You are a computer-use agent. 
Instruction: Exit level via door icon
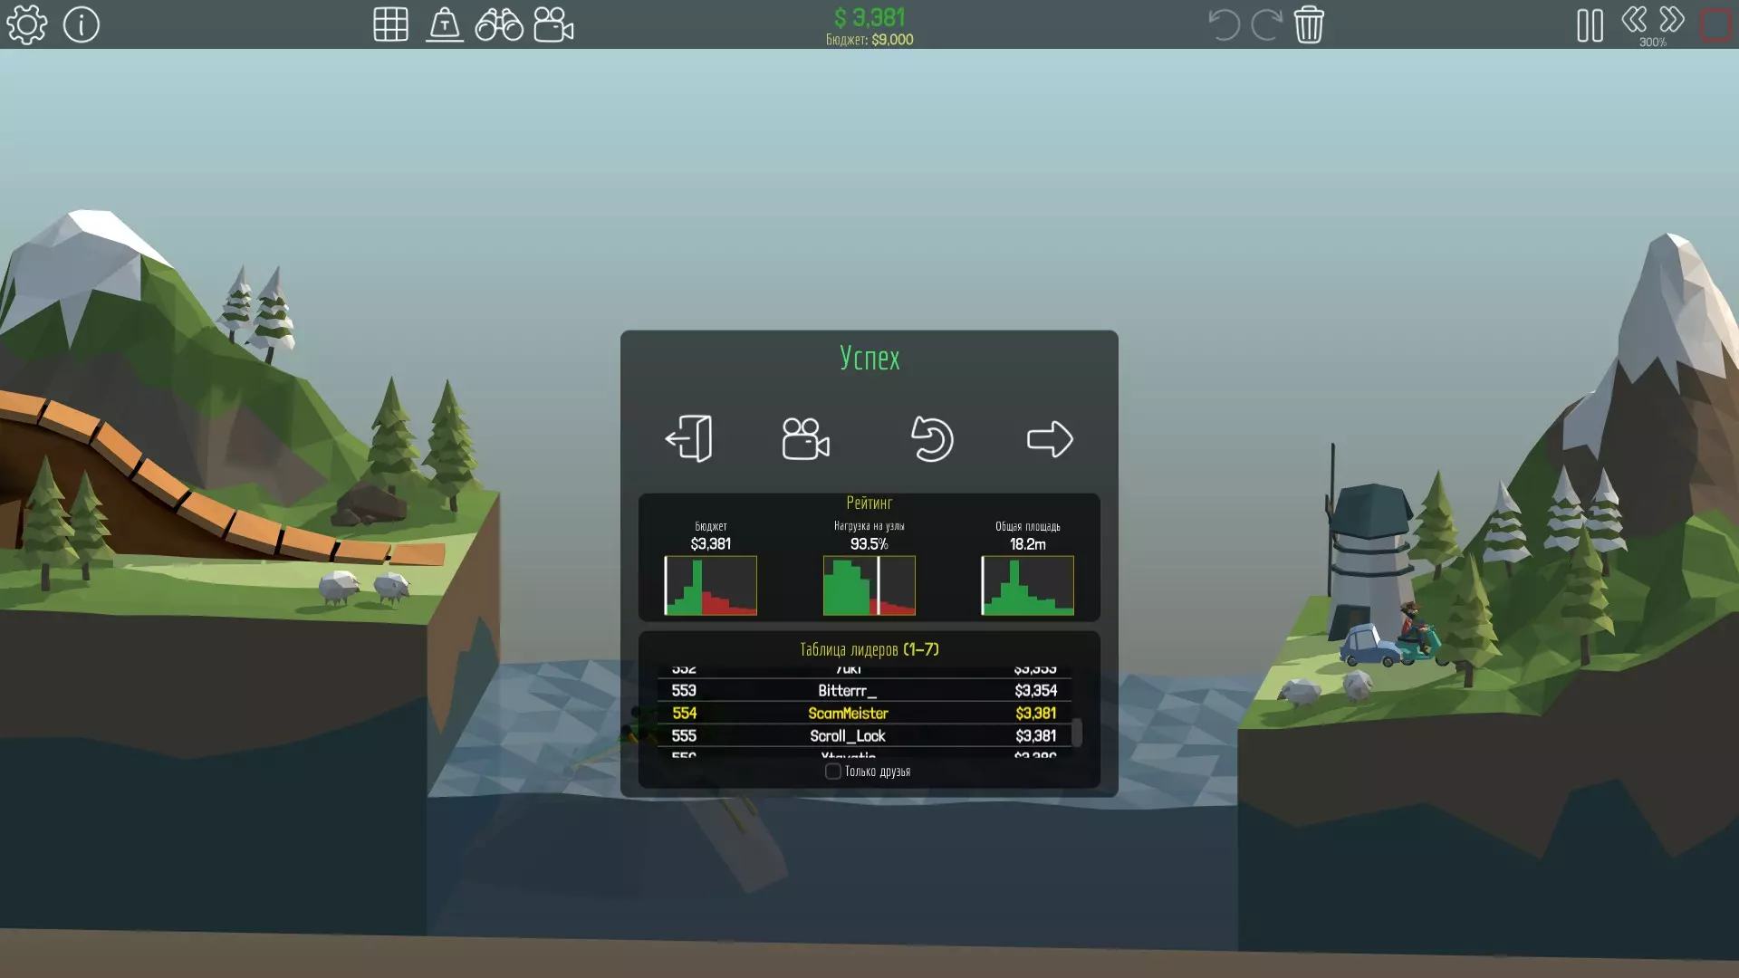pos(689,439)
